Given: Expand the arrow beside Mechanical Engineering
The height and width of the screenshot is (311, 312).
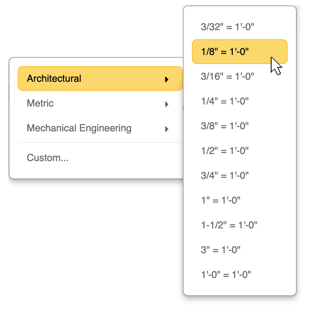Looking at the screenshot, I should 167,129.
